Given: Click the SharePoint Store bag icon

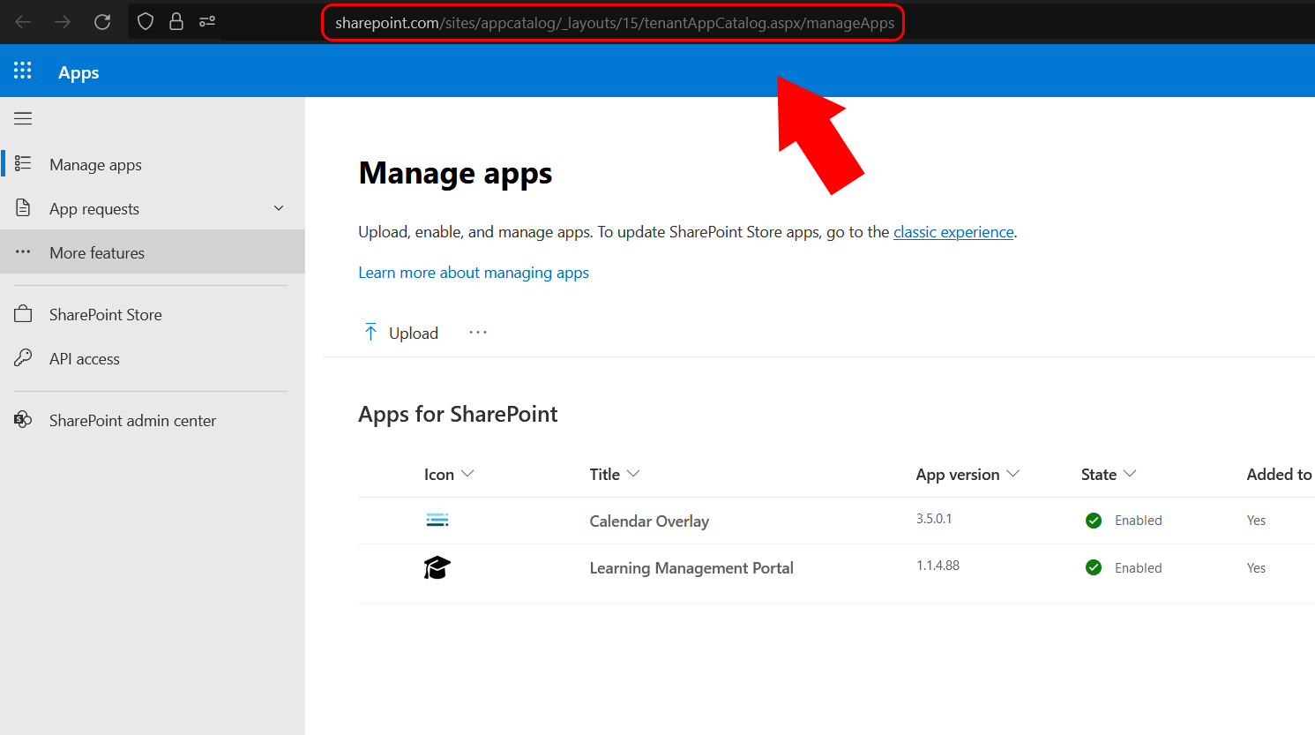Looking at the screenshot, I should coord(23,313).
